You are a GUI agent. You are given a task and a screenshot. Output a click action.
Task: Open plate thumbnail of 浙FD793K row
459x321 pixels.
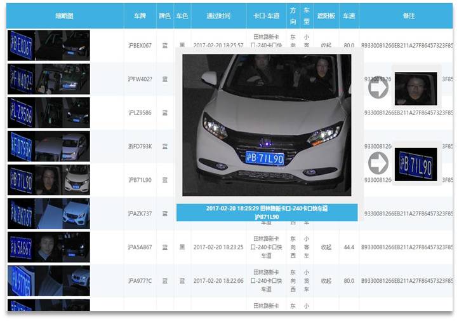[21, 146]
